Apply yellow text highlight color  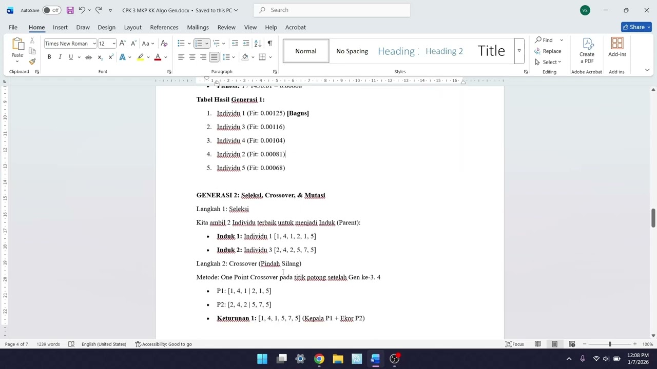pyautogui.click(x=140, y=57)
